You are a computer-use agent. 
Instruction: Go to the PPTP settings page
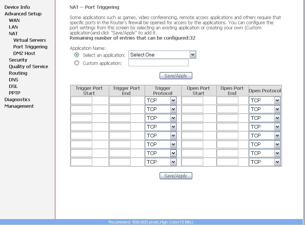(x=15, y=93)
